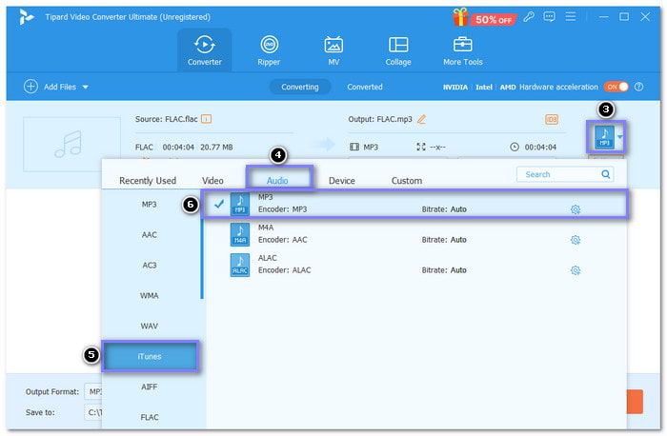Click the plus Add Files icon
The height and width of the screenshot is (436, 667).
[x=30, y=87]
